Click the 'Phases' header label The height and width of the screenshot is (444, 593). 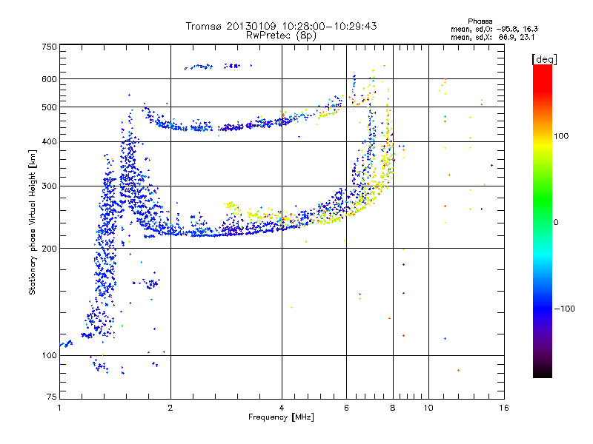(480, 21)
